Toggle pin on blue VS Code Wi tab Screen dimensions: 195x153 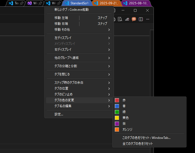[58, 3]
